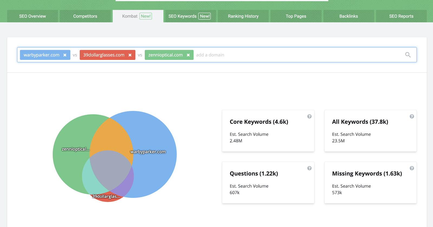Click the 39dollarglas label in the Venn diagram
The height and width of the screenshot is (227, 433).
[106, 196]
